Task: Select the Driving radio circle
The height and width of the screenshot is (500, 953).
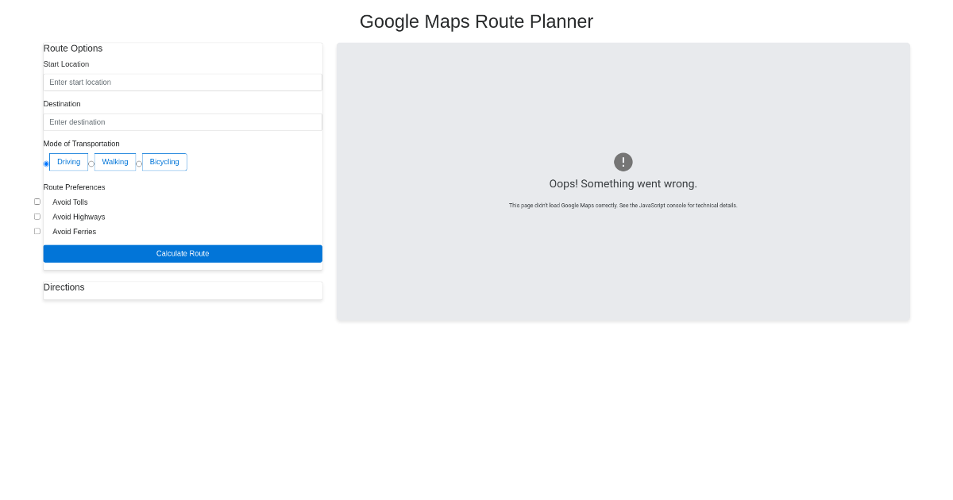Action: [46, 163]
